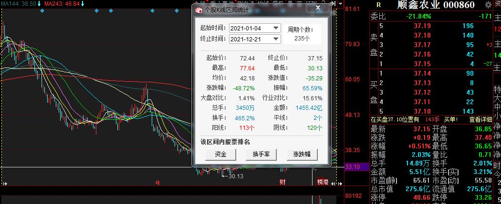Open the settings gear beside 000860
Screen dimensions: 501x204
[488, 5]
